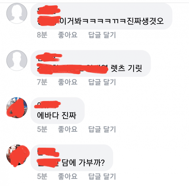Open the female silhouette profile avatar
The image size is (189, 186).
click(17, 13)
